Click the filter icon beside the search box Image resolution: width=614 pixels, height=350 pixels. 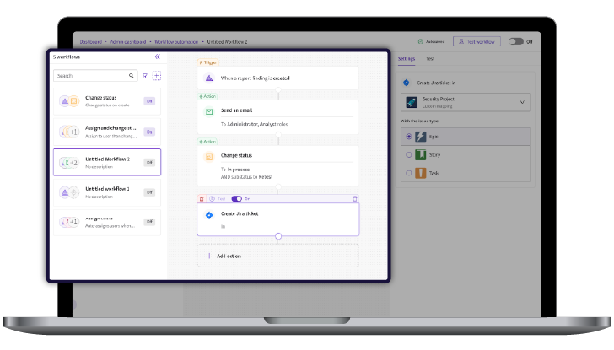(145, 75)
